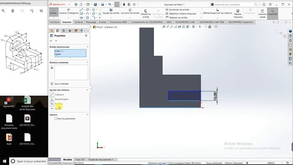Image resolution: width=293 pixels, height=165 pixels.
Task: Expand the Pièce1 flyout tree
Action: tap(92, 27)
